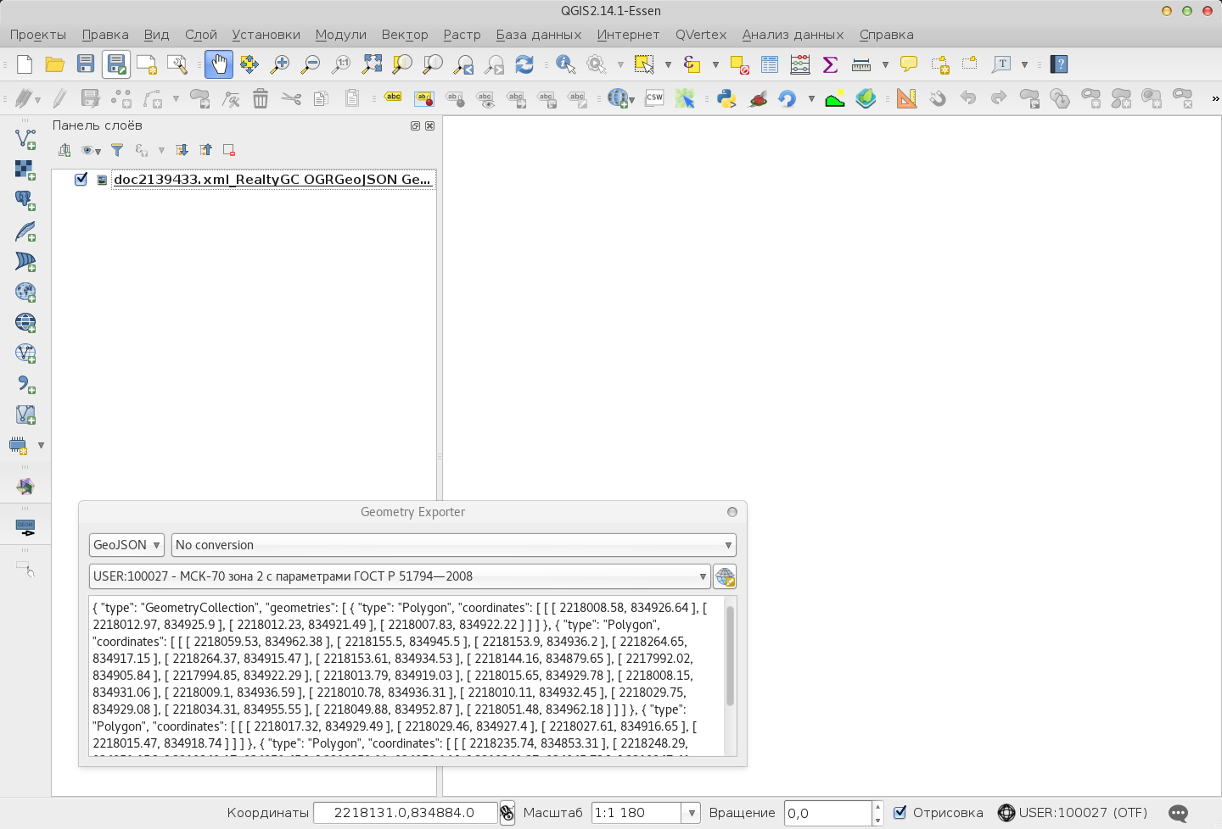
Task: Expand the No conversion dropdown
Action: pyautogui.click(x=454, y=545)
